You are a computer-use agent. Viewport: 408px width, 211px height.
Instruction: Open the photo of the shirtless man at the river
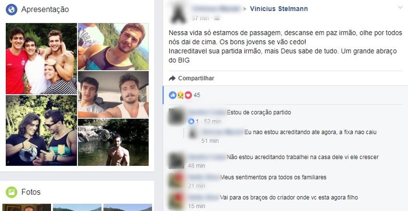[113, 142]
